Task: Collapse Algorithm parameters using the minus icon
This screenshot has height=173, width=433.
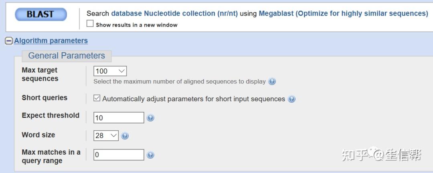Action: click(x=9, y=41)
